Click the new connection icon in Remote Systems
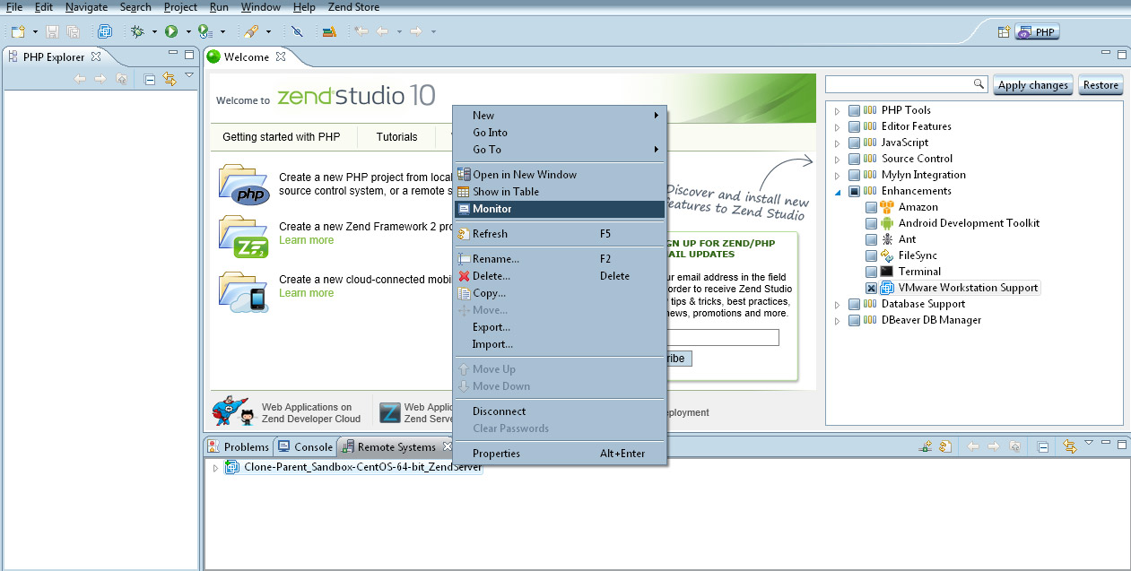Screen dimensions: 1131x571 pos(927,446)
